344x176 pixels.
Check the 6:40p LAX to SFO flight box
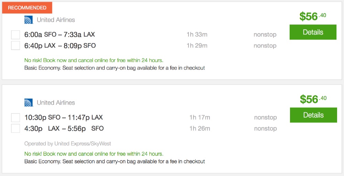tap(15, 46)
